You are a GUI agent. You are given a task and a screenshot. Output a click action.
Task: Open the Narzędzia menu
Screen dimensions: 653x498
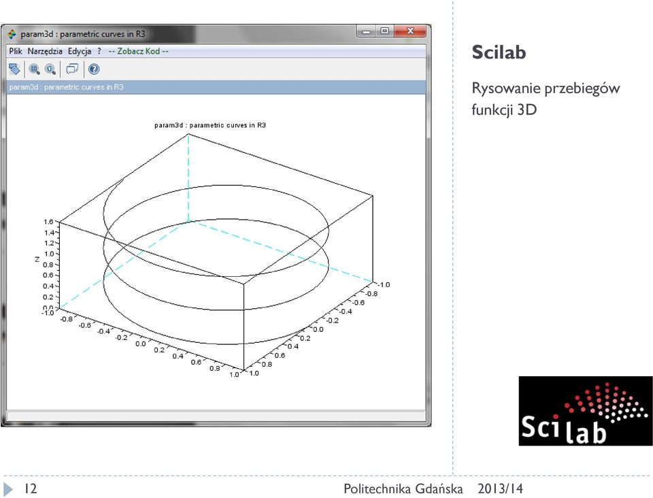click(x=45, y=51)
